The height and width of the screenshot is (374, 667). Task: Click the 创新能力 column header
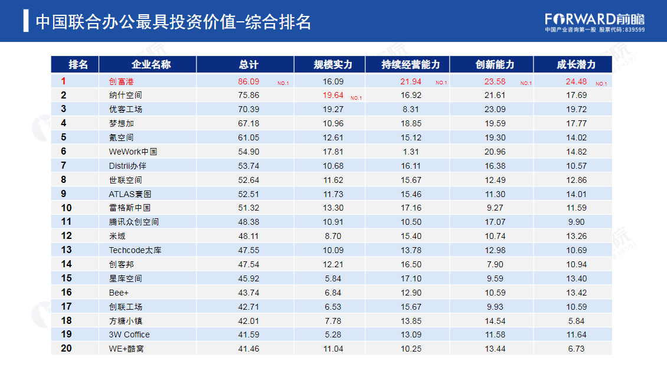[492, 65]
